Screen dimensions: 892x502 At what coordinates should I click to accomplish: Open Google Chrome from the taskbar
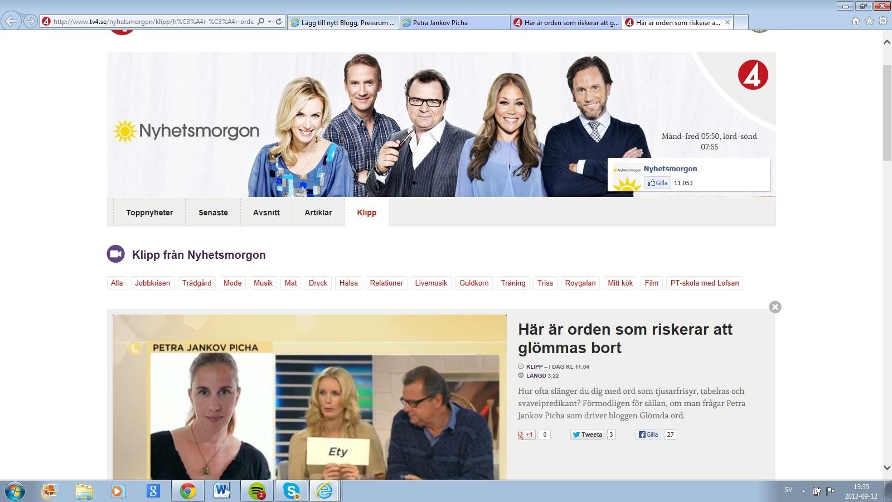click(187, 491)
